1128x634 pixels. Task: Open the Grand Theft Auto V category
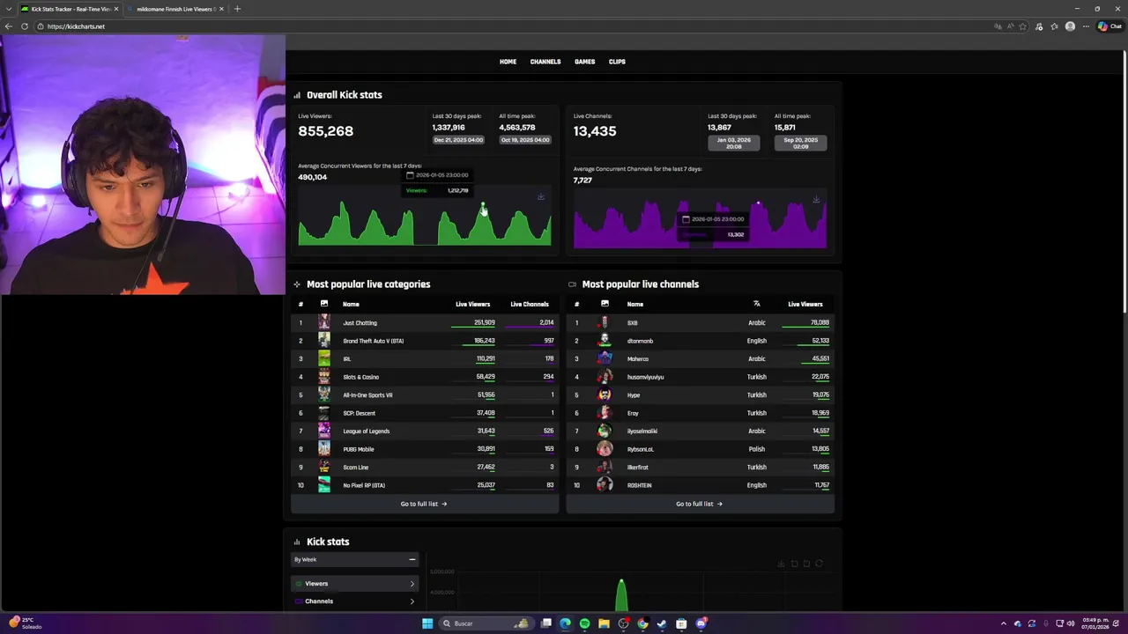pos(373,341)
